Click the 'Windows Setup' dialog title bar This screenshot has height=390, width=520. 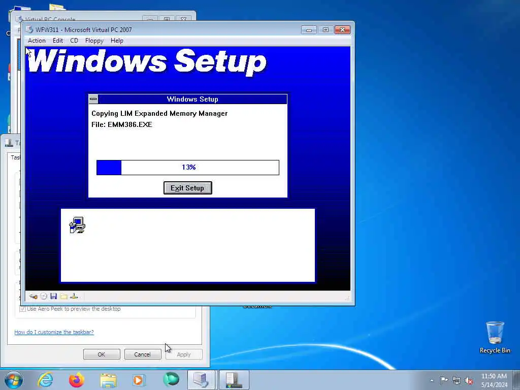click(x=192, y=99)
